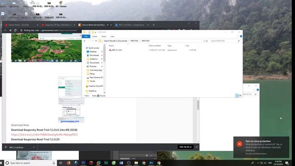Reload the page in Chrome

pos(15,30)
